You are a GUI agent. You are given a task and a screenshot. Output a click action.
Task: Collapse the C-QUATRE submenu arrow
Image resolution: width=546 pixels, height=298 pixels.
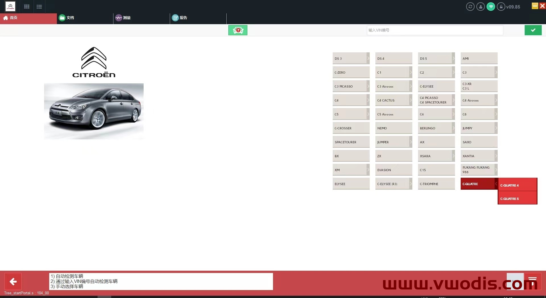click(496, 184)
